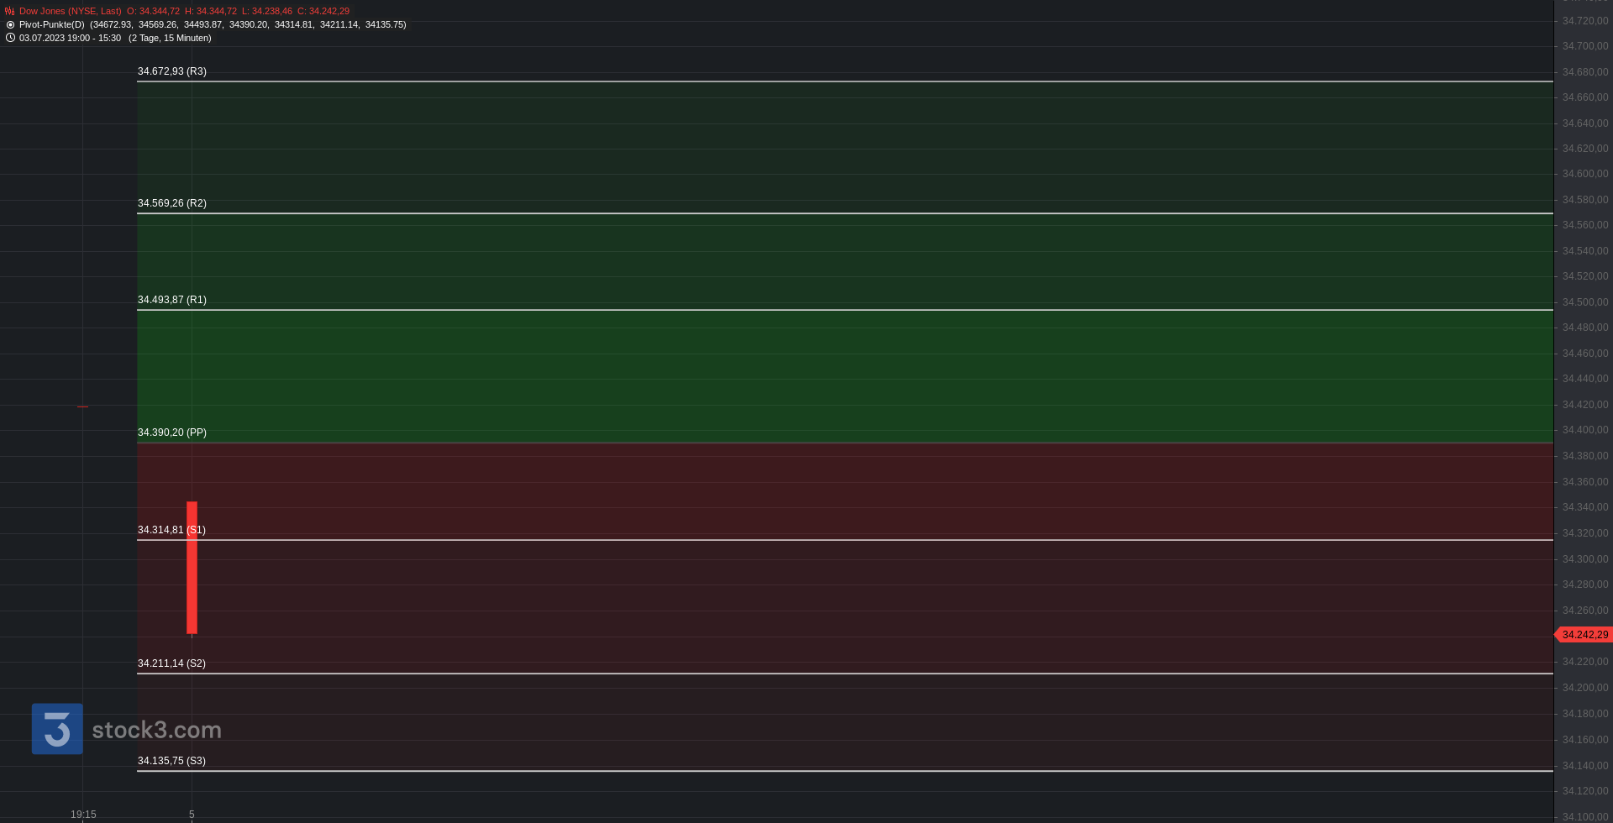
Task: Open the Pivot-Punkte(D) indicator label
Action: [52, 25]
